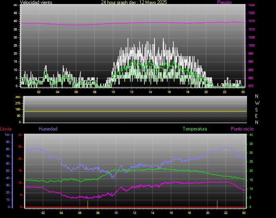The height and width of the screenshot is (218, 276).
Task: Click bottom chart's "18" hour label
Action: 189,213
